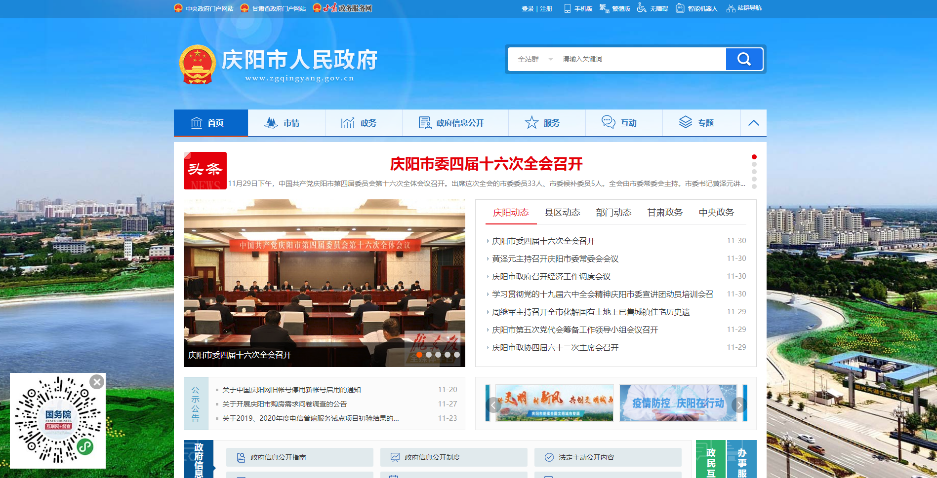The height and width of the screenshot is (478, 937).
Task: Click the government emblem logo
Action: (x=198, y=65)
